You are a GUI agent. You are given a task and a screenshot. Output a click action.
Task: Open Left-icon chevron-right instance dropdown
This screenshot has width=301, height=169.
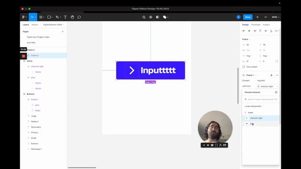(268, 86)
